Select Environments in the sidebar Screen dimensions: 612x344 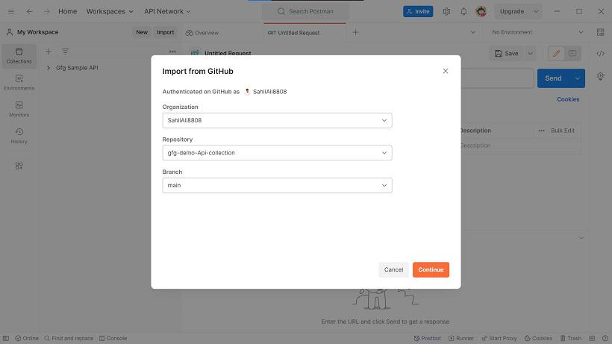[19, 82]
